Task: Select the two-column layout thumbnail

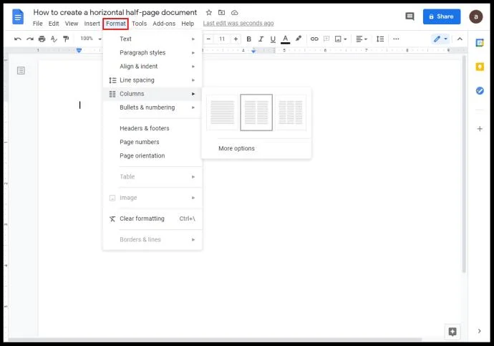Action: tap(256, 112)
